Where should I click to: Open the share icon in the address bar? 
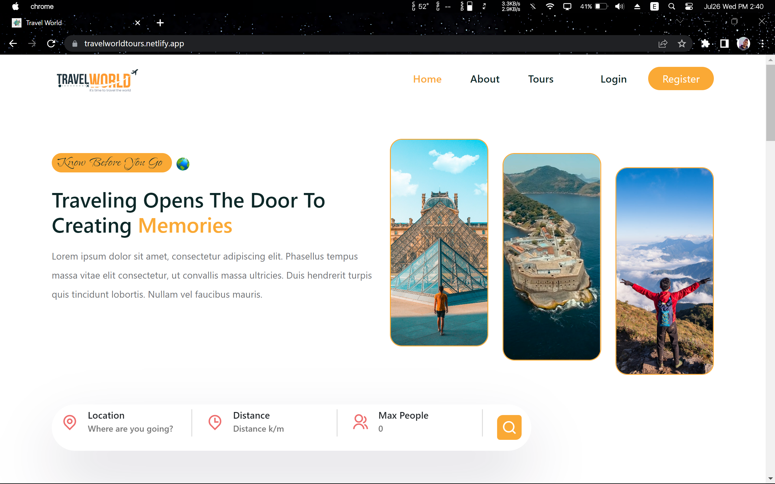click(663, 43)
